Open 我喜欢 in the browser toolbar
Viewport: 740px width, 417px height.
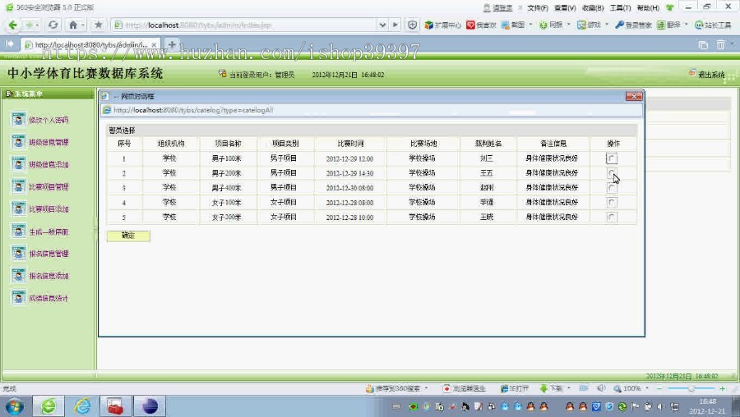click(x=481, y=25)
